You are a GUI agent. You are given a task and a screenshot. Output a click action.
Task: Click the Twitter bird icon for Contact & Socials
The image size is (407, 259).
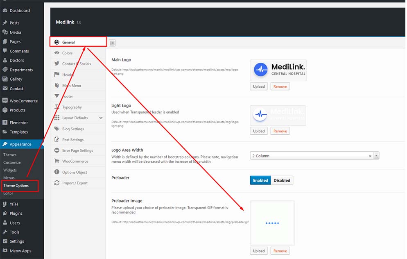click(57, 64)
